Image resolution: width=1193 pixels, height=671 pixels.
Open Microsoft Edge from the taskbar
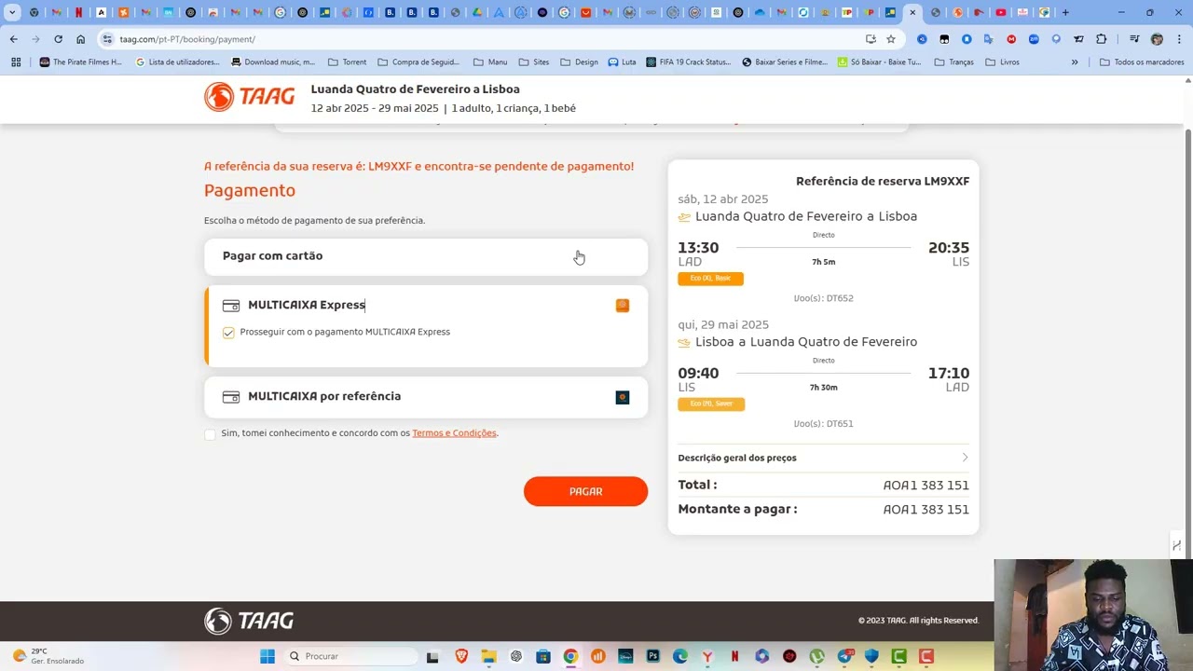click(x=680, y=656)
